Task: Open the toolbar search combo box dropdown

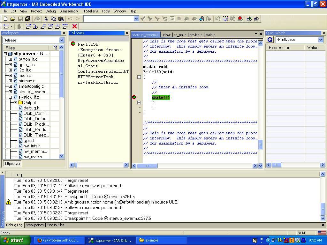Action: click(136, 19)
